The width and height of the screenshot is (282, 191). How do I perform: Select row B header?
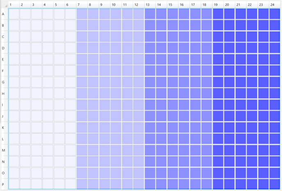(5, 25)
